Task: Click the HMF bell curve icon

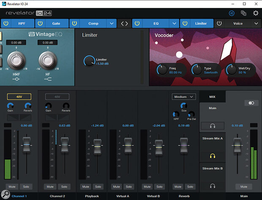Action: coord(16,79)
